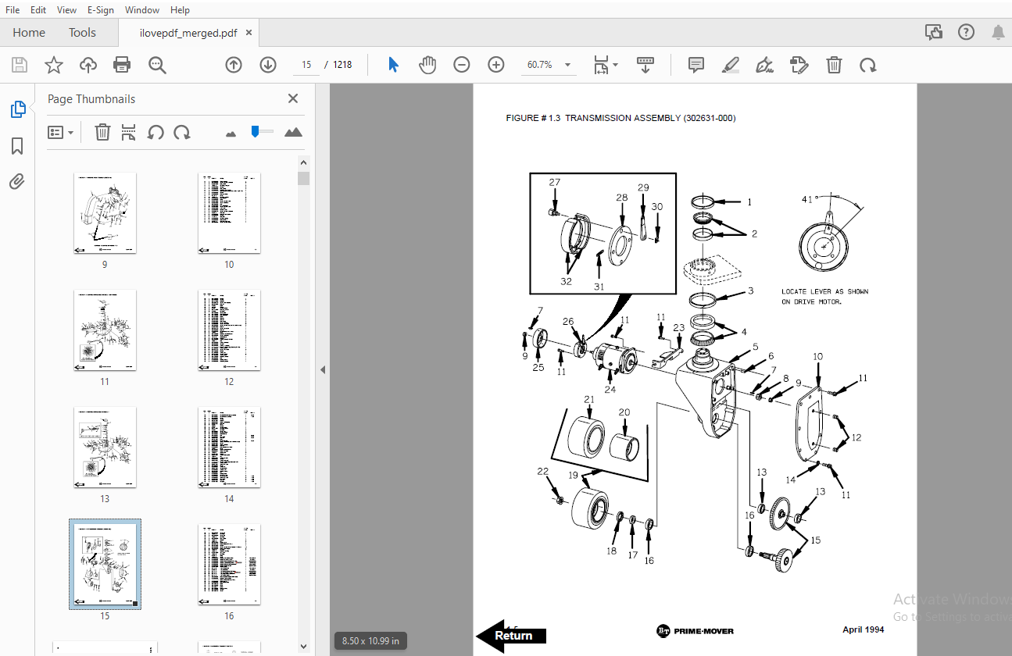This screenshot has height=656, width=1012.
Task: Zoom out with the minus circle icon
Action: click(x=462, y=65)
